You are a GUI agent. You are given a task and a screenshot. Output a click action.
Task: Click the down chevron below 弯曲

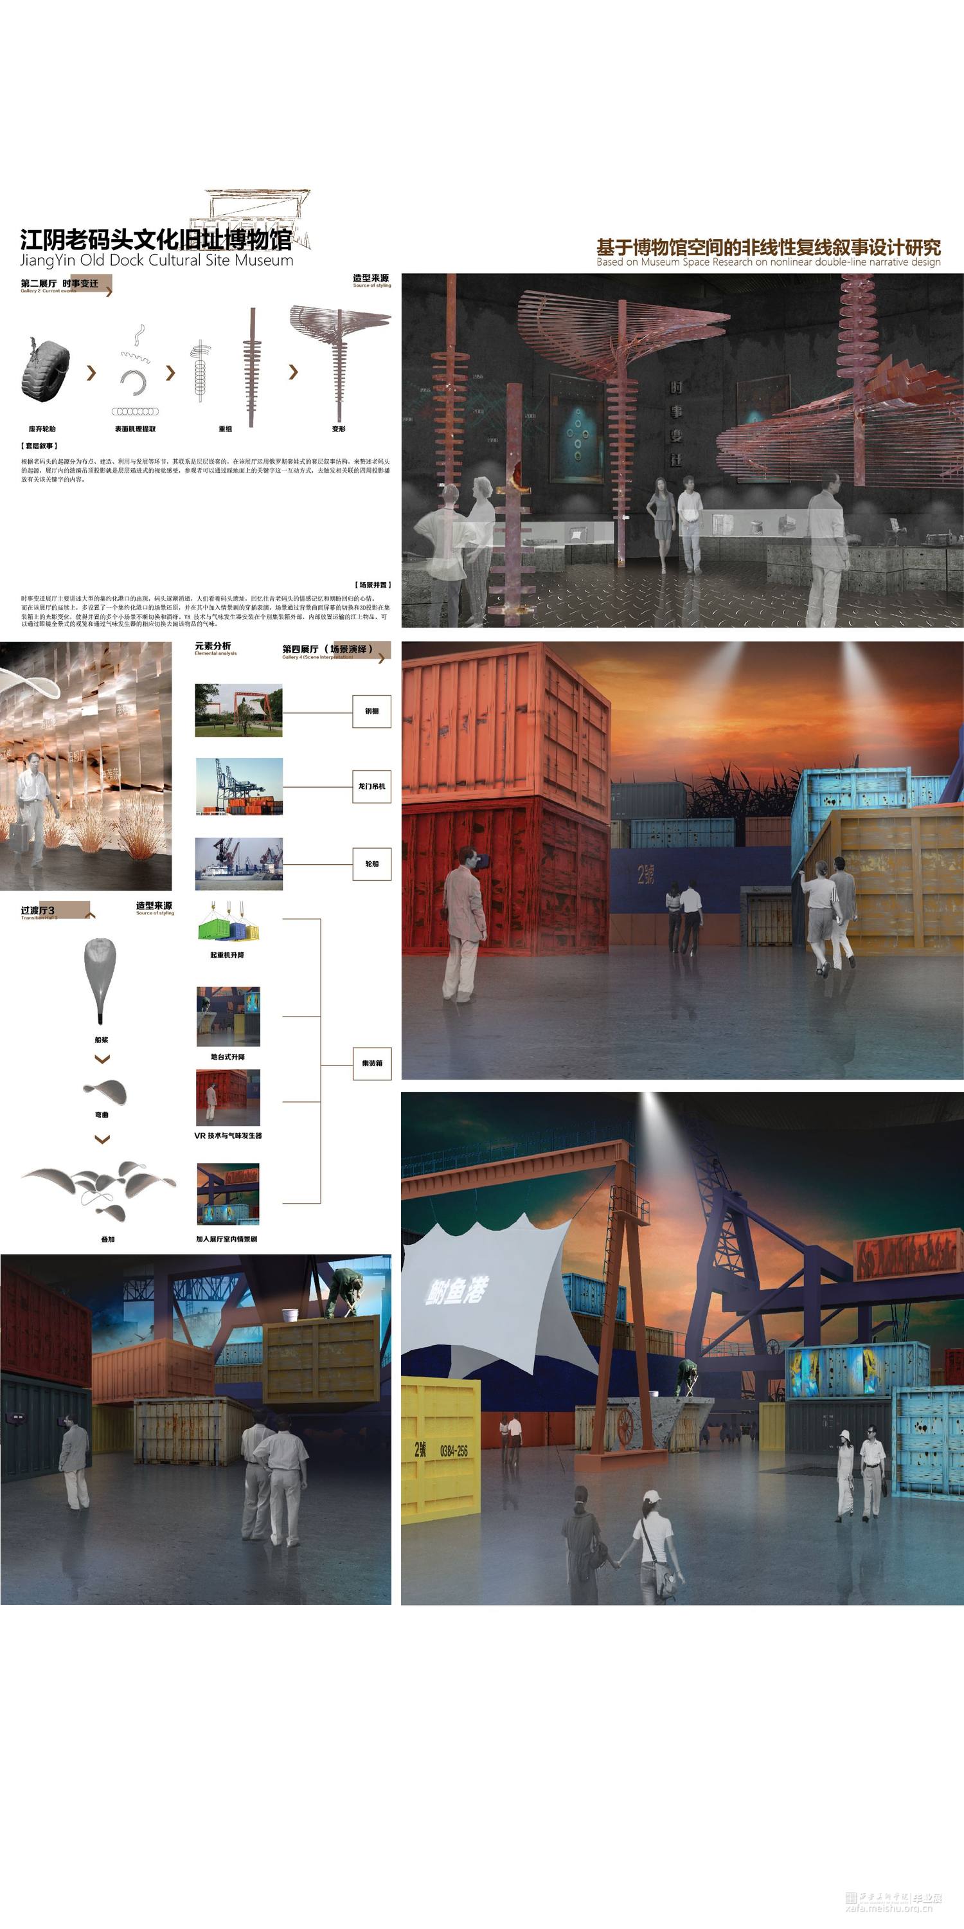coord(102,1139)
